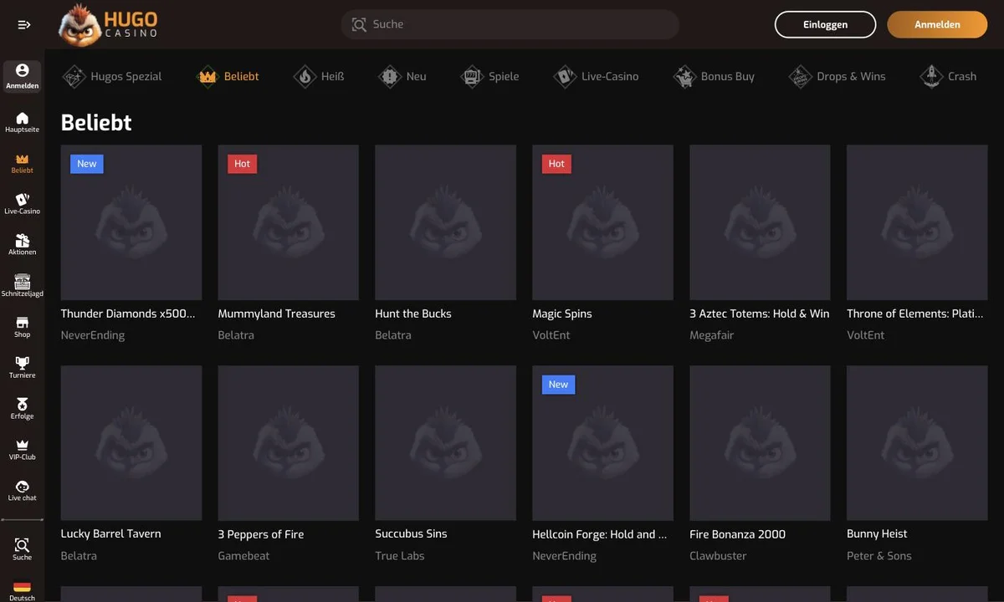This screenshot has width=1004, height=602.
Task: Open Live-Casino from the sidebar
Action: pyautogui.click(x=23, y=204)
